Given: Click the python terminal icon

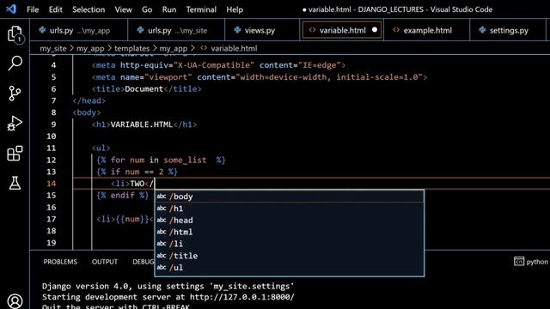Looking at the screenshot, I should [x=519, y=261].
